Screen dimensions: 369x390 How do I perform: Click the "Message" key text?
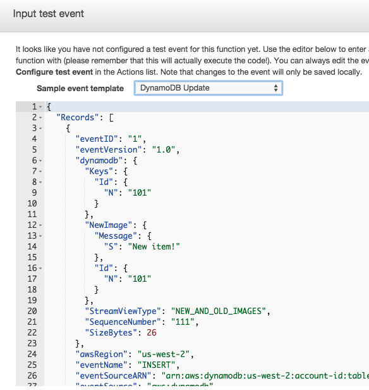pyautogui.click(x=116, y=236)
